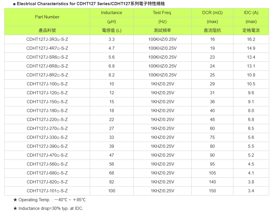274x213 pixels.
Task: Click the Test Freq. column header
Action: pos(162,13)
